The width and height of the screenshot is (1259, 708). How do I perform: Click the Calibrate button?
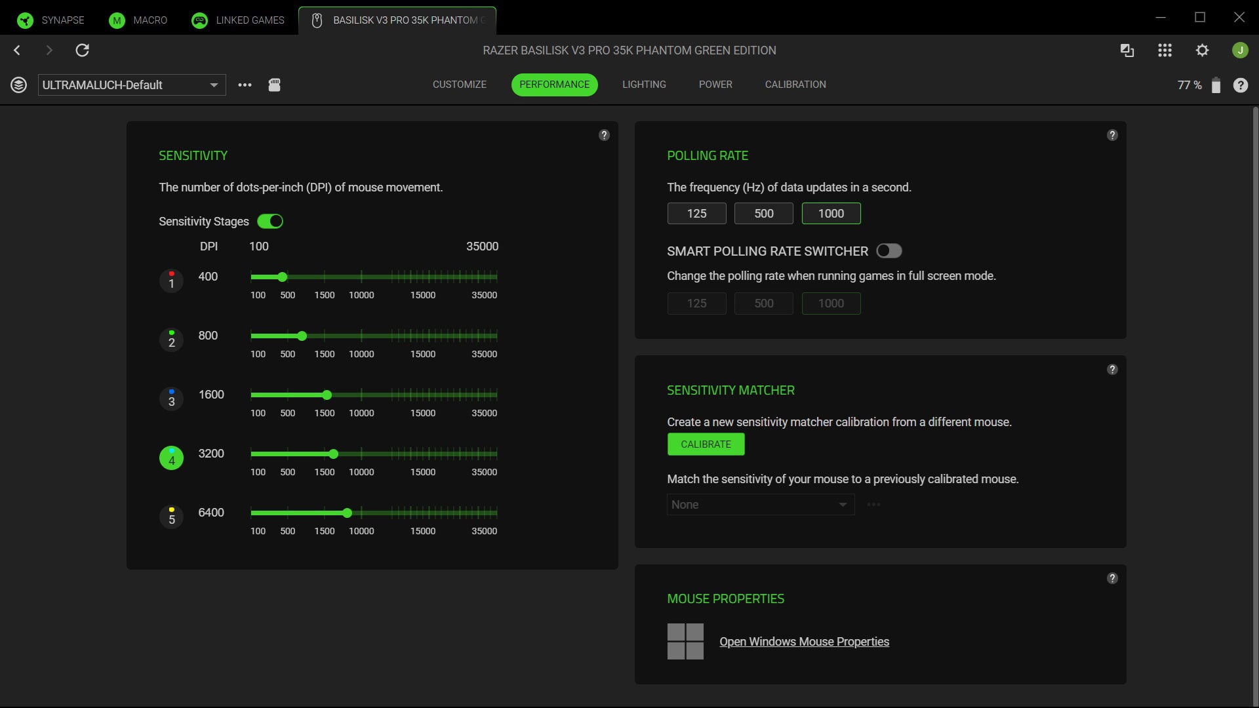(706, 444)
